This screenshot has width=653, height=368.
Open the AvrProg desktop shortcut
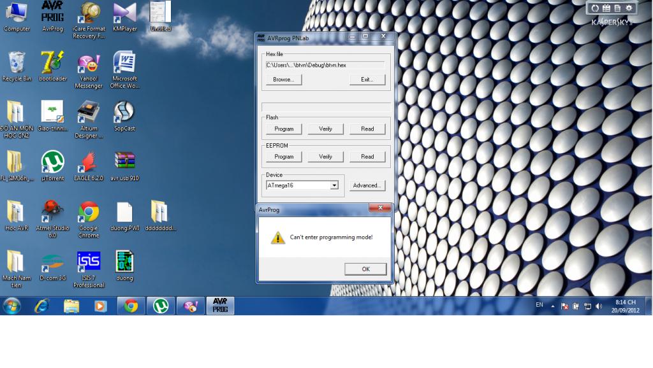tap(52, 17)
